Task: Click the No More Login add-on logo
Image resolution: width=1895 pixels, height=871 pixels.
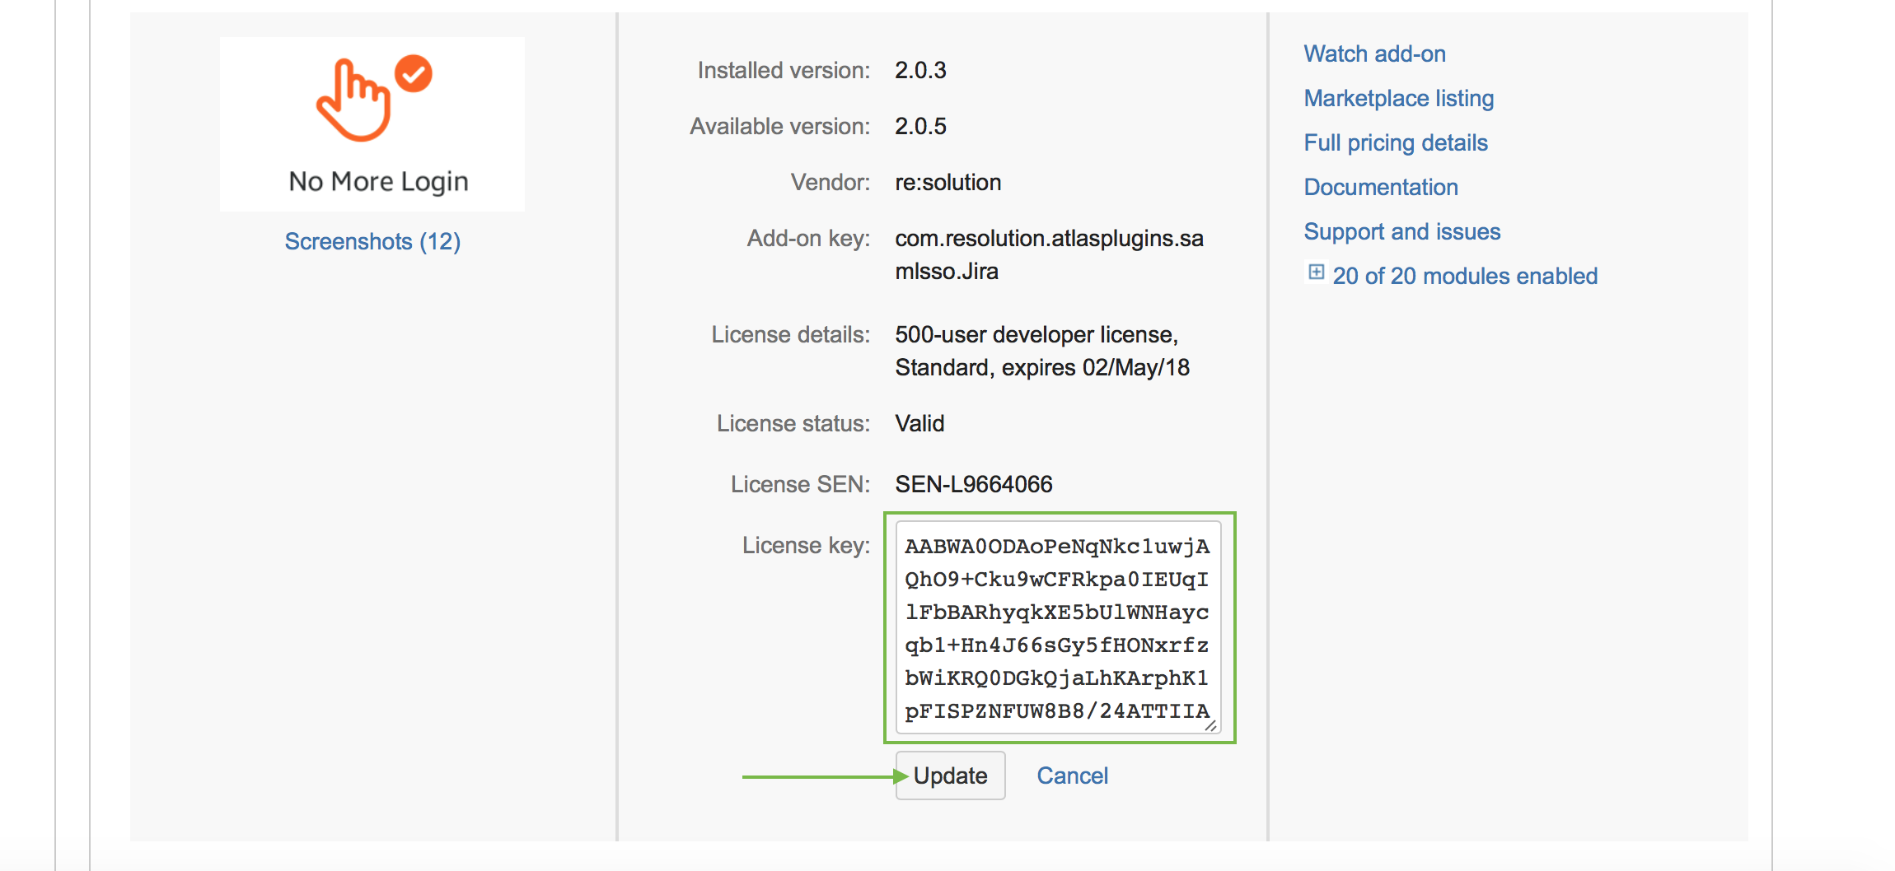Action: (372, 123)
